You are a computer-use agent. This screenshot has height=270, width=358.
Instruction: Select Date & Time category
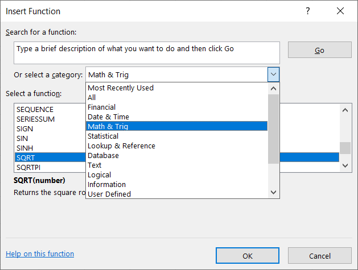click(x=108, y=117)
